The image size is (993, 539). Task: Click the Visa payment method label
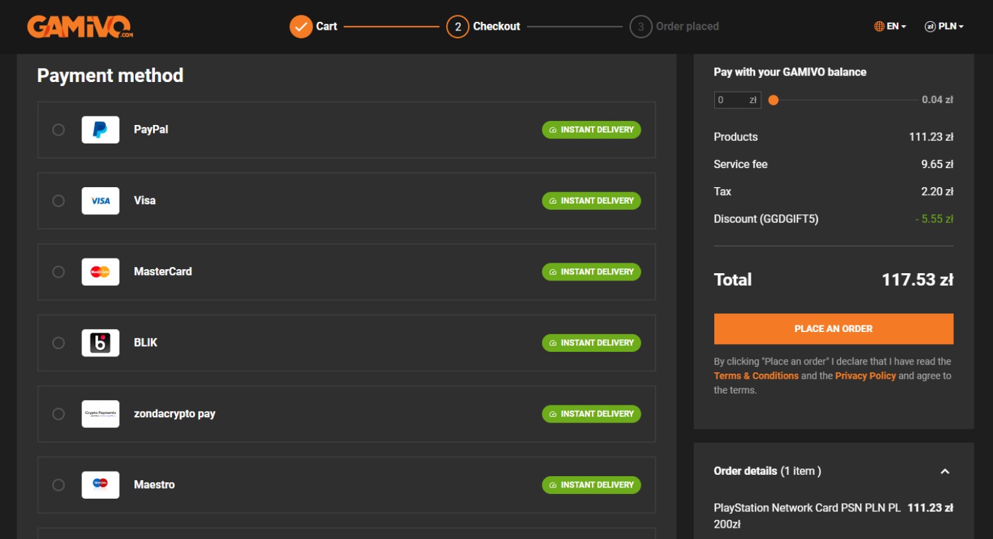[144, 200]
